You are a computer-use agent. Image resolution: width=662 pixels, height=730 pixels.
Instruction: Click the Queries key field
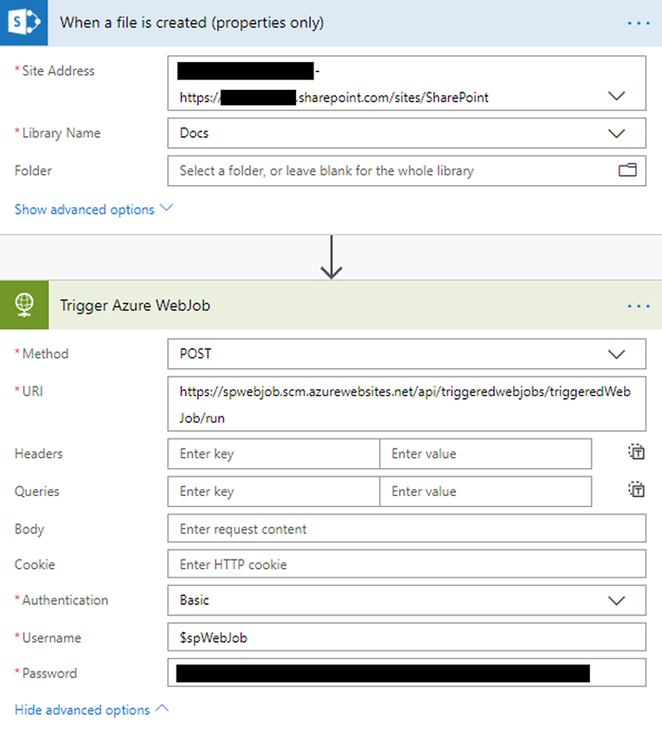pyautogui.click(x=274, y=491)
